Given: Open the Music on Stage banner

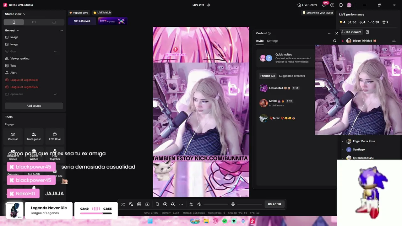Looking at the screenshot, I should click(112, 21).
